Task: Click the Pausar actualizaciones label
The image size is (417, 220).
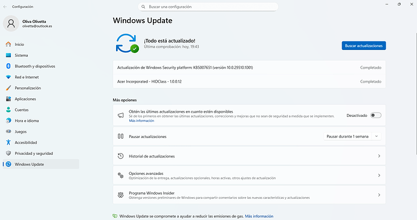Action: pyautogui.click(x=147, y=136)
